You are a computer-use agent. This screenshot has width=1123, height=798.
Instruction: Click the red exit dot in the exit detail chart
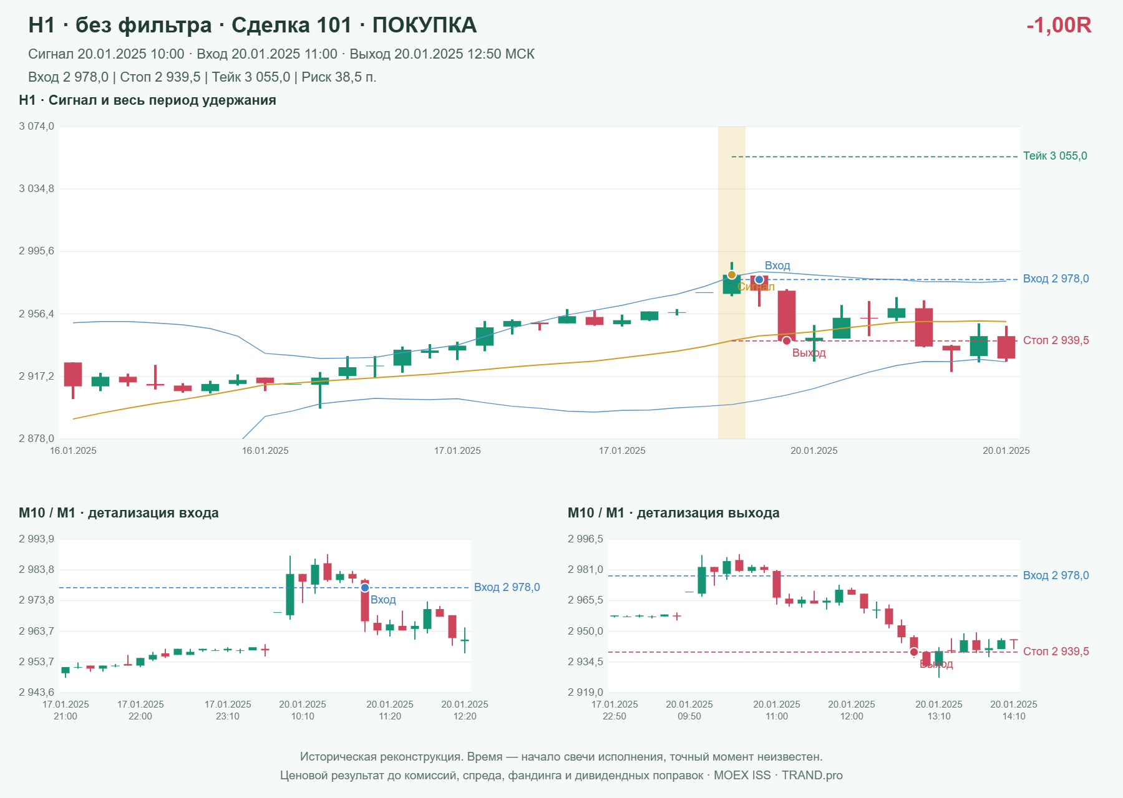914,652
